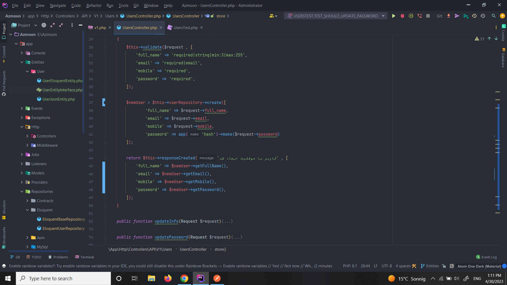
Task: Push commits via Git toolbar icon
Action: pyautogui.click(x=466, y=16)
